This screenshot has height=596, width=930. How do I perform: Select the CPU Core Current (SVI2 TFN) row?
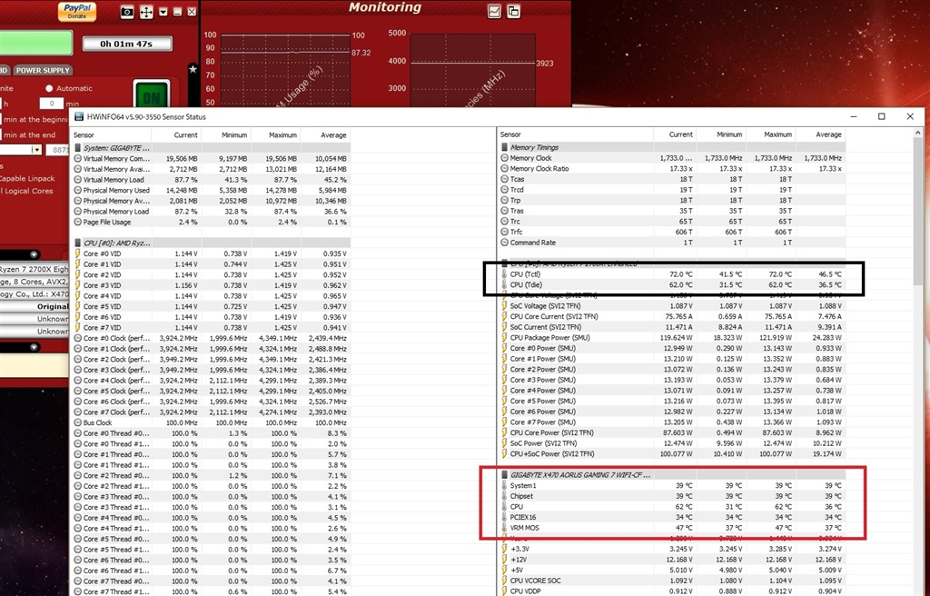[671, 316]
